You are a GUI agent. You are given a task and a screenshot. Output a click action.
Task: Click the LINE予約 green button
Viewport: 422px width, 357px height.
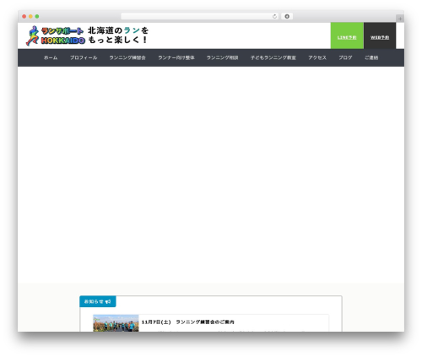[x=347, y=35]
